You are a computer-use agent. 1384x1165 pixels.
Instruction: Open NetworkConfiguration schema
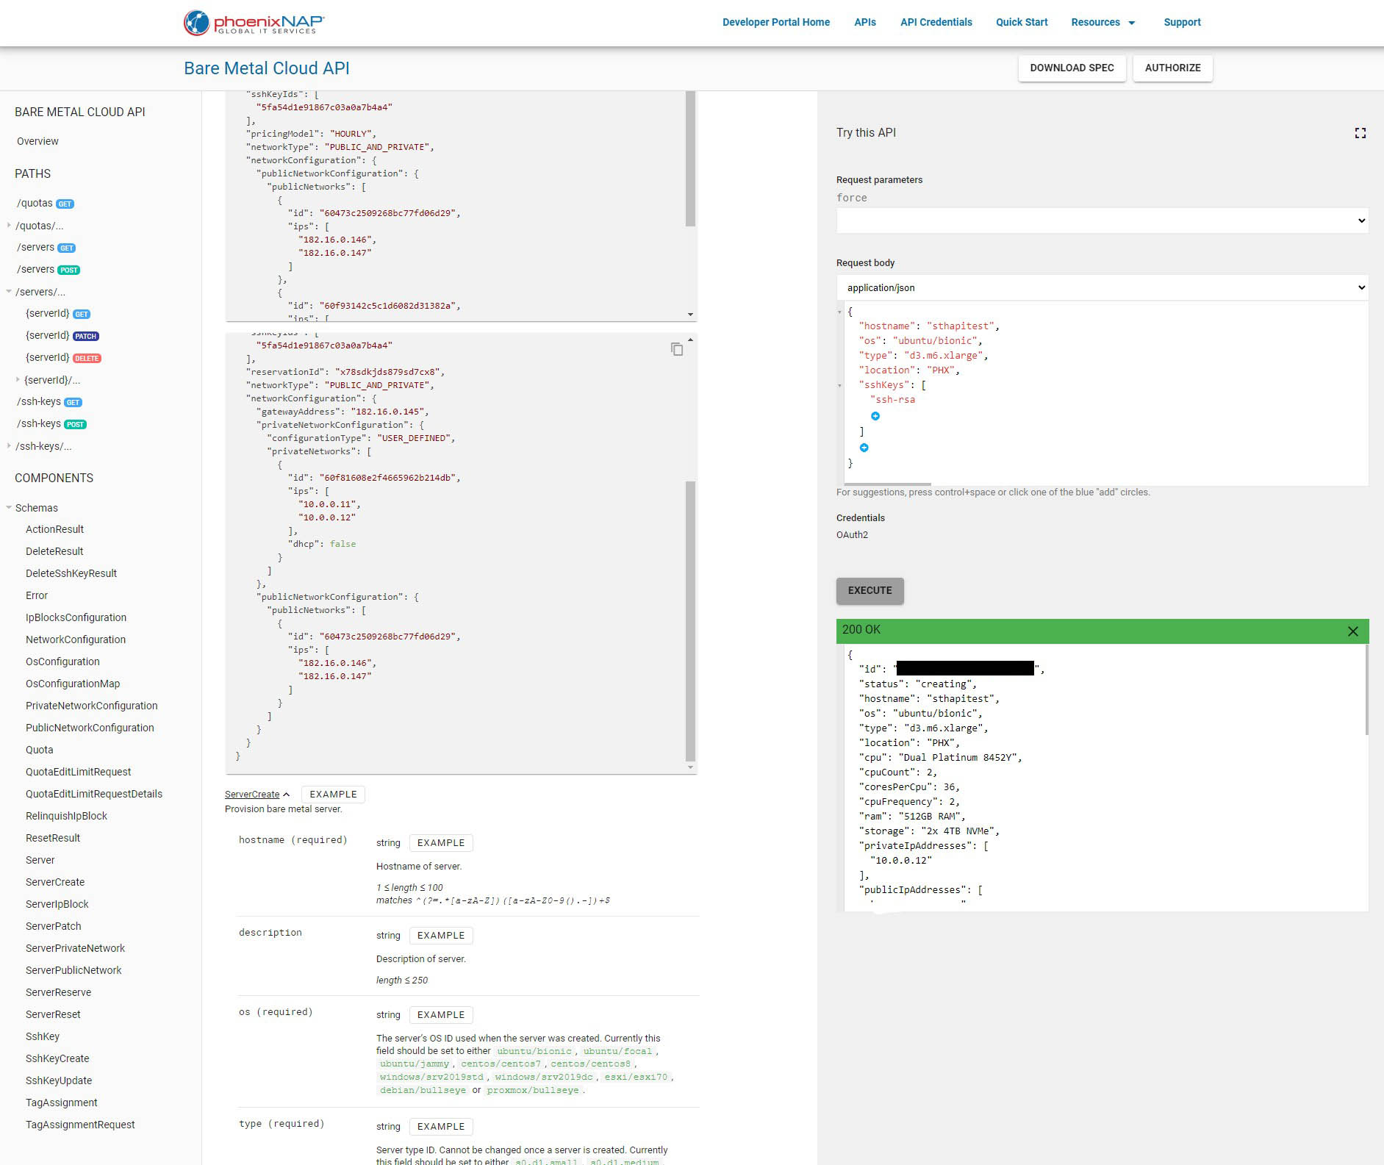[76, 639]
